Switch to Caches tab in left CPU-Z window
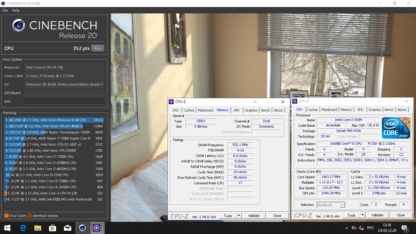416x234 pixels. (x=189, y=110)
